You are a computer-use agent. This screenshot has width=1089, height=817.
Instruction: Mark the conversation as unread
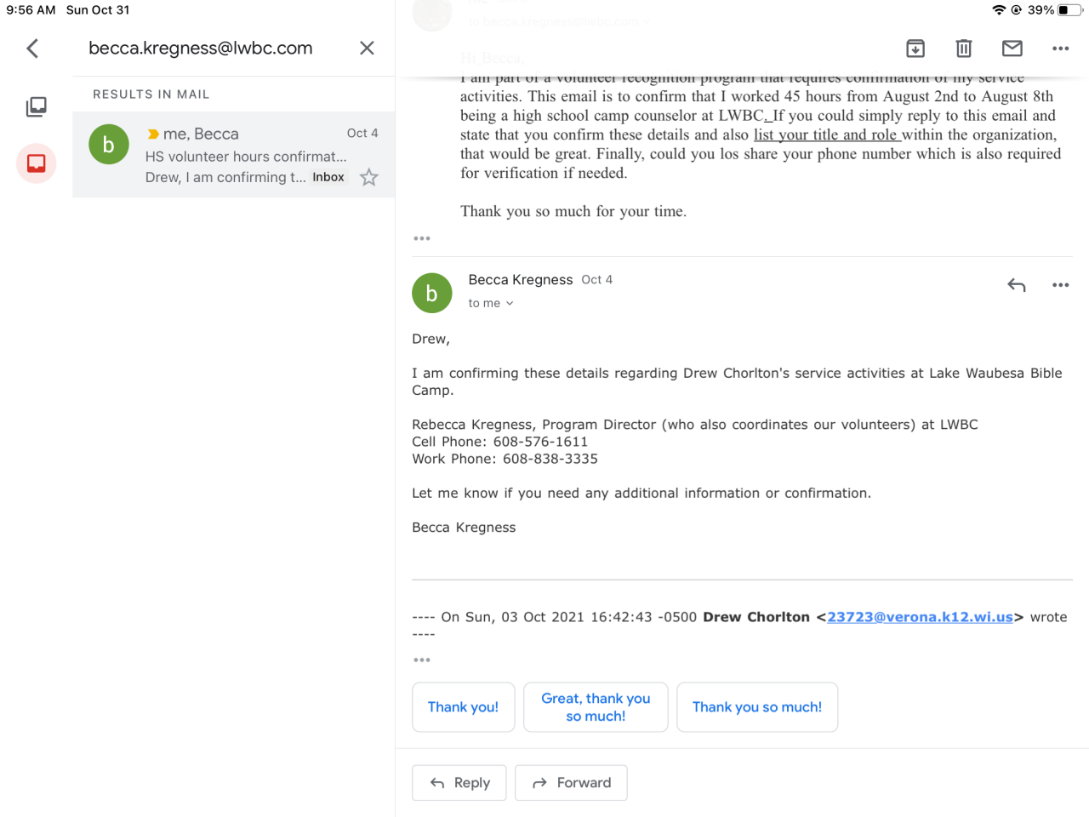[1012, 49]
